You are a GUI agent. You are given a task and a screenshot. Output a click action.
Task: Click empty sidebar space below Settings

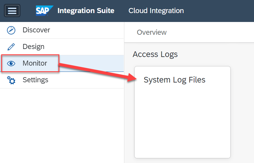click(x=62, y=125)
